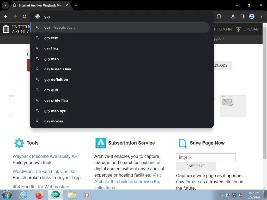This screenshot has width=267, height=200.
Task: Click the page thumbnail on the right
Action: pyautogui.click(x=233, y=106)
